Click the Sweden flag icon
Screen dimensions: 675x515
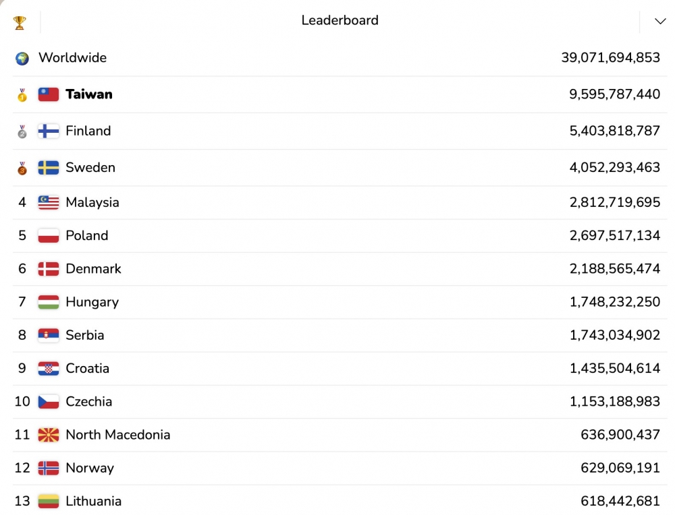click(x=49, y=168)
